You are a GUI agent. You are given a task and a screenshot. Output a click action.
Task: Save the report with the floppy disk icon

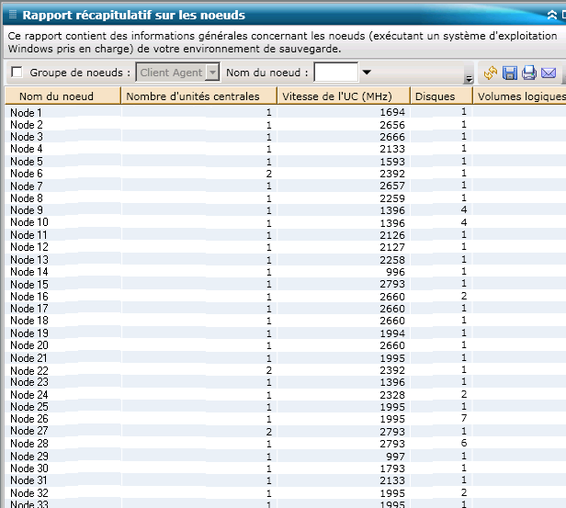pyautogui.click(x=510, y=73)
